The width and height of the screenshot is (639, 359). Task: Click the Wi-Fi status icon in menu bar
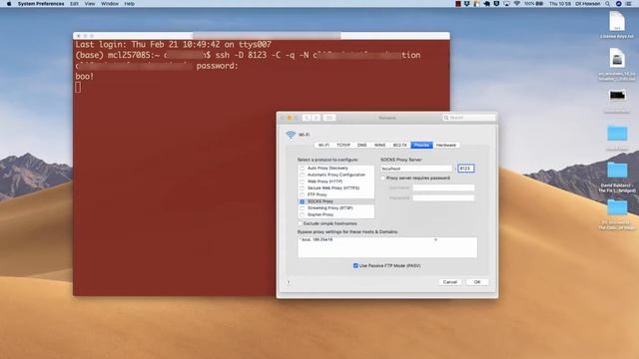517,4
